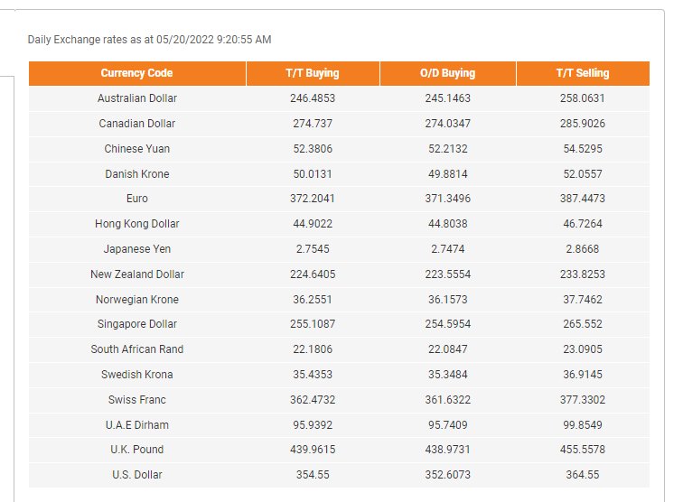The image size is (683, 502).
Task: Click the Daily Exchange rates timestamp text
Action: coord(149,40)
